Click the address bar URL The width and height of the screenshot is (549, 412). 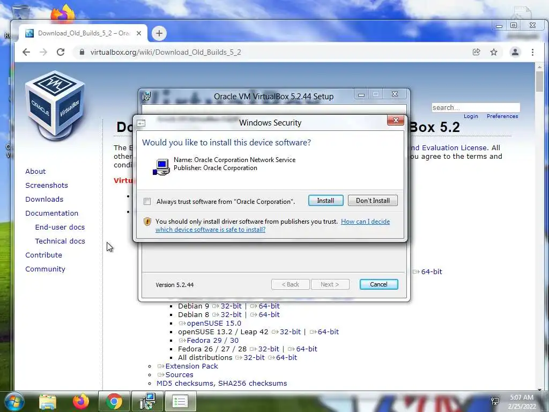coord(166,52)
